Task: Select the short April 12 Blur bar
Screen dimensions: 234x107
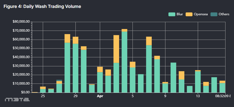Action: click(190, 89)
